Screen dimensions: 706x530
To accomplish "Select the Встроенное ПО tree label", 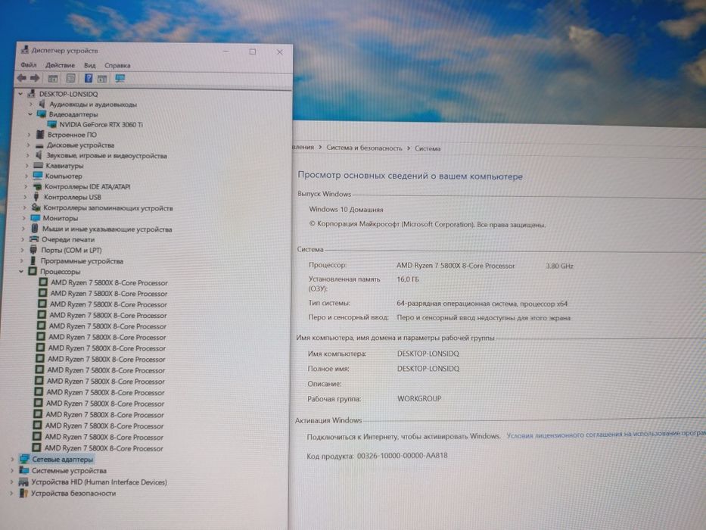I will [x=72, y=134].
